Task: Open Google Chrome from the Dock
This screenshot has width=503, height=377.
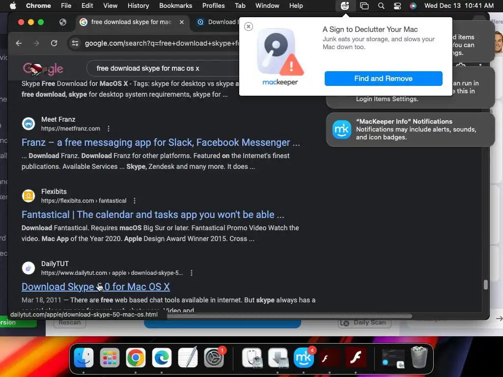Action: coord(136,357)
